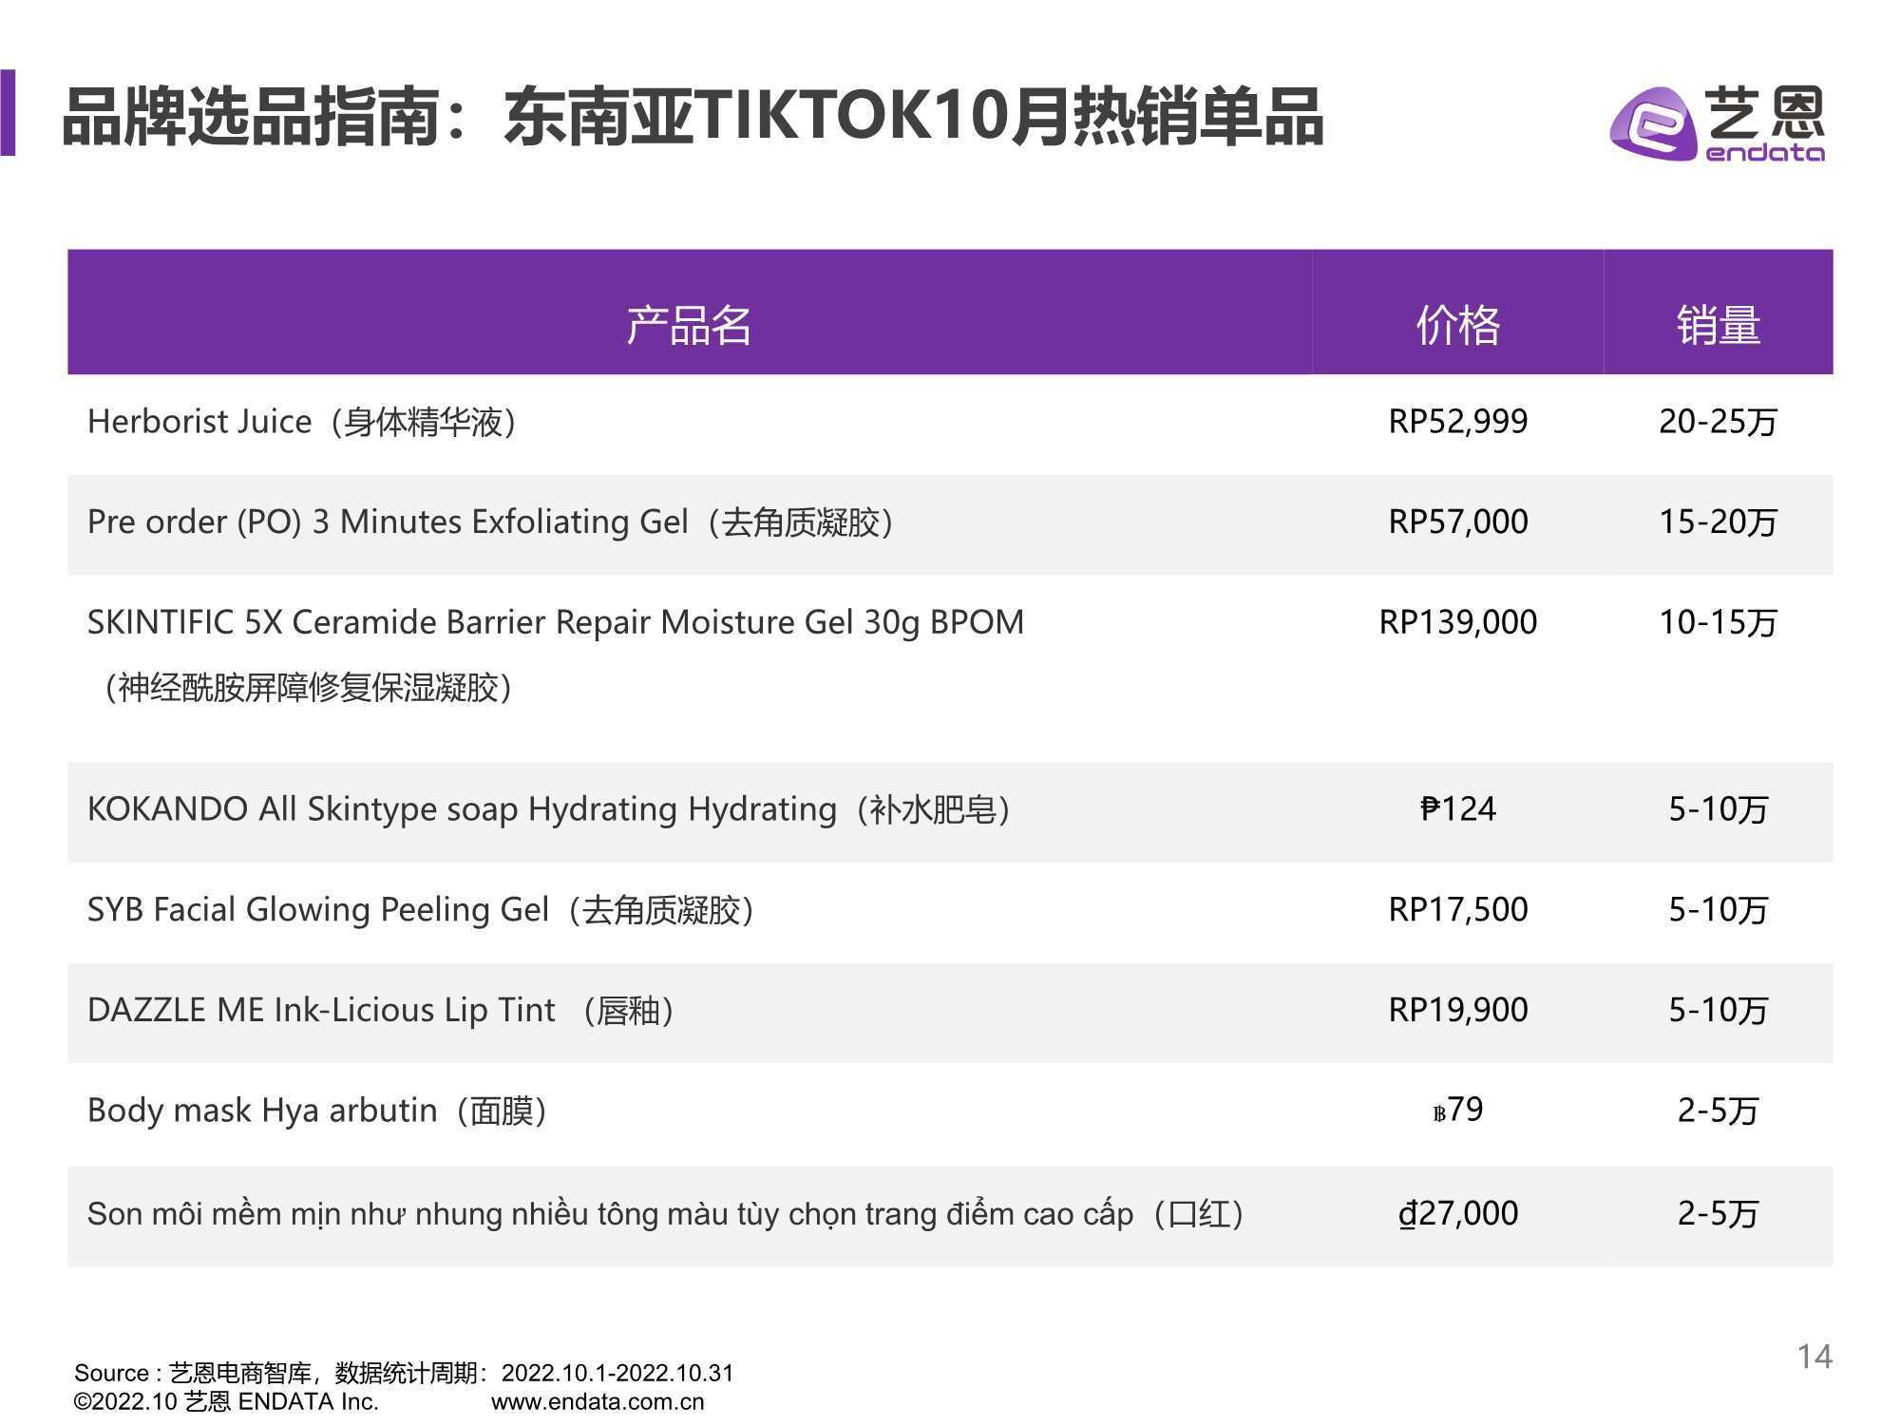Select the 3 Minutes Exfoliating Gel row text
This screenshot has height=1425, width=1900.
coord(491,522)
